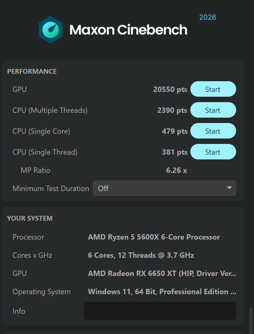Launch the CPU Single Thread test
Viewport: 254px width, 334px height.
[213, 152]
